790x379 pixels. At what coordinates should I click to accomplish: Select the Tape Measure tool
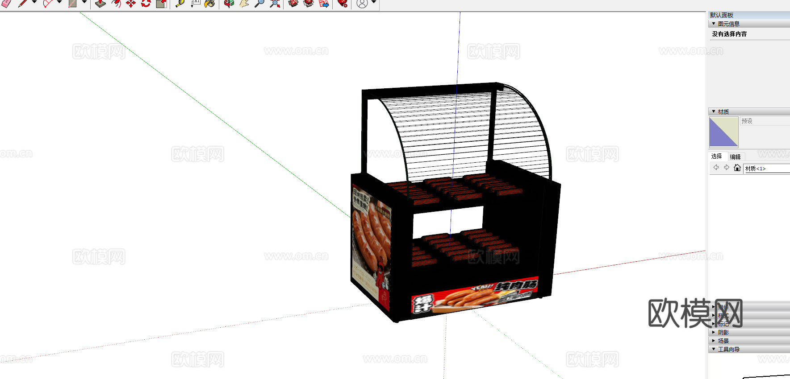(180, 4)
